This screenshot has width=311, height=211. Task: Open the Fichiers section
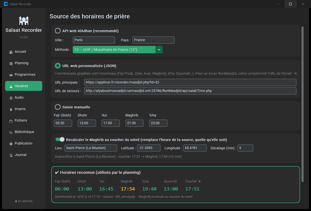click(23, 120)
